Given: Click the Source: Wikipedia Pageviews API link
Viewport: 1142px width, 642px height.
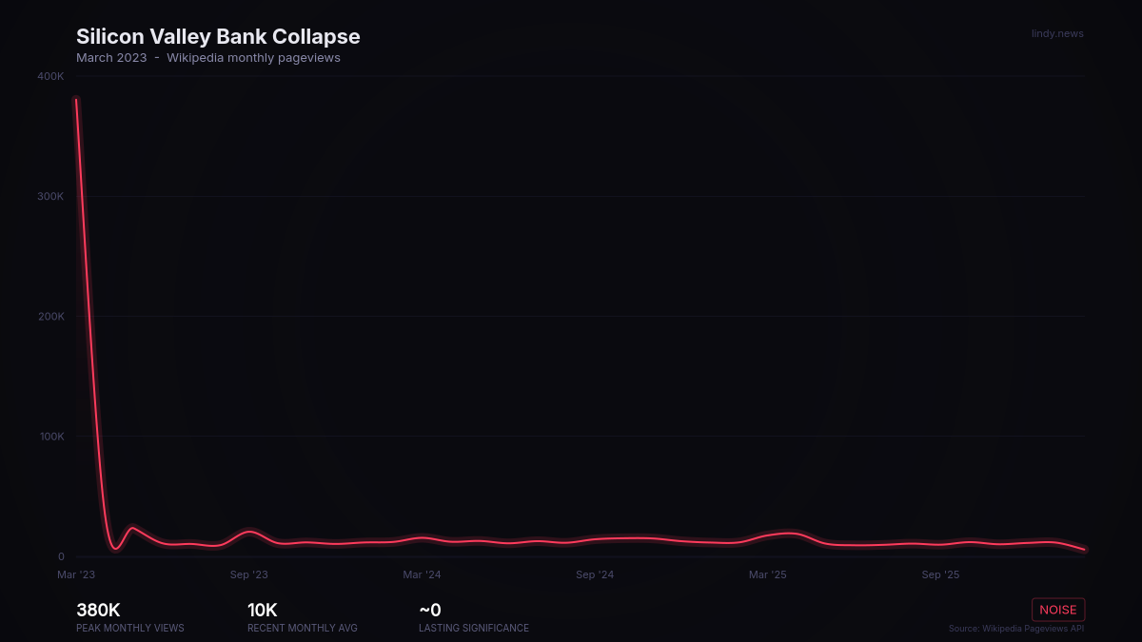Looking at the screenshot, I should click(x=1016, y=629).
